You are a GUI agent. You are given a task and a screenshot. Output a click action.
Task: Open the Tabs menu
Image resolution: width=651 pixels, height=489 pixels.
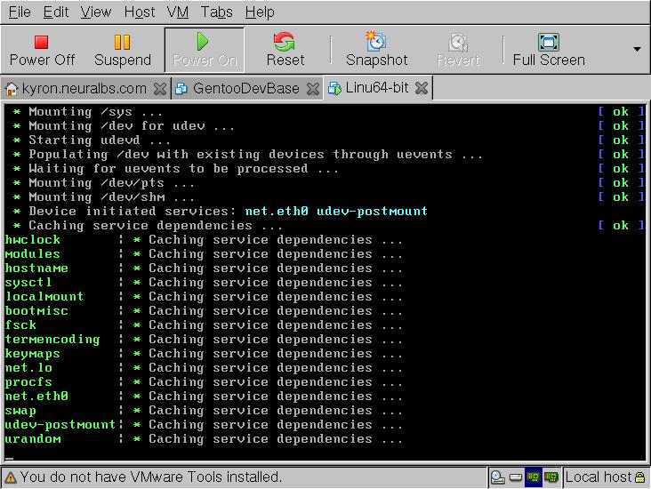[x=216, y=12]
